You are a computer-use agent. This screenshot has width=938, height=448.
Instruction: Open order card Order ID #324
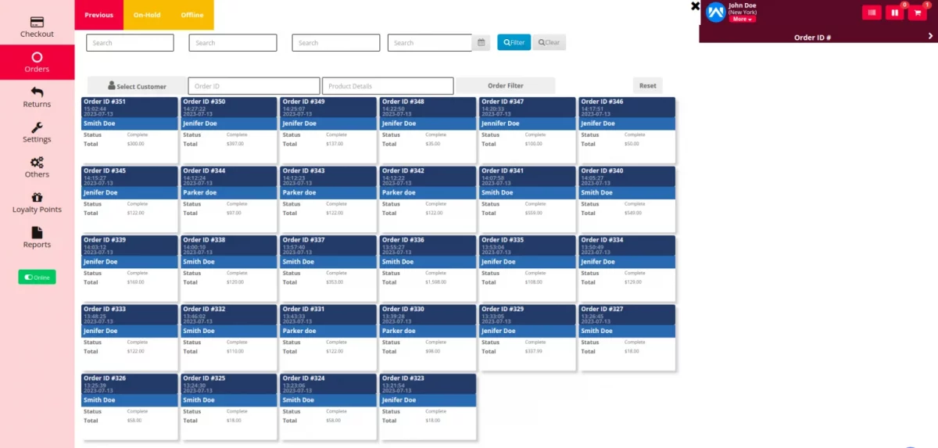[328, 407]
